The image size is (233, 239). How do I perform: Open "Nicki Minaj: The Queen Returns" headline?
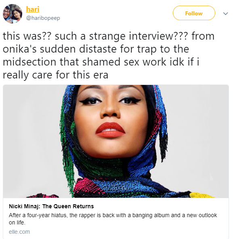click(51, 206)
